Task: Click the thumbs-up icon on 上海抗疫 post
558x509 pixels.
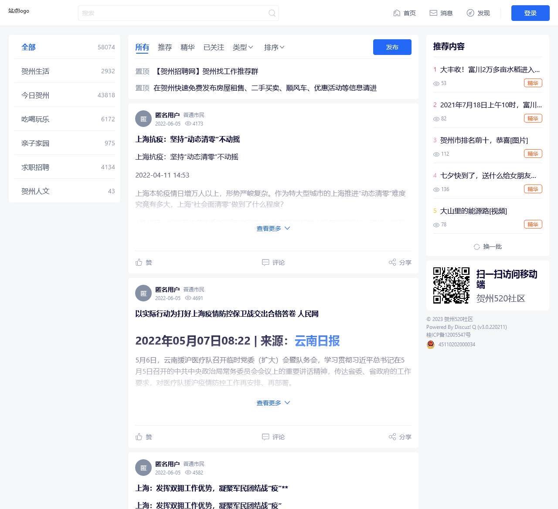Action: pos(139,262)
